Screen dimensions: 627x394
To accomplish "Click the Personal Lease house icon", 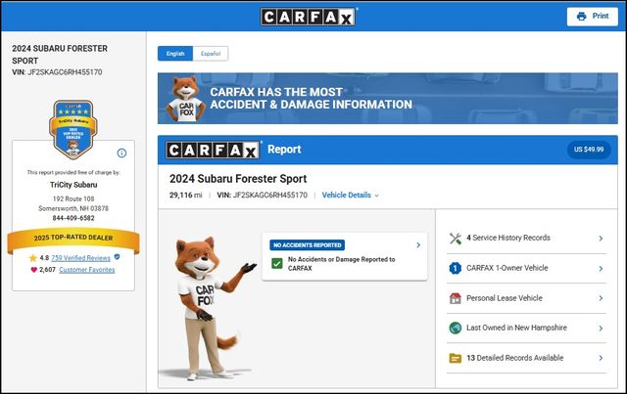I will click(455, 298).
